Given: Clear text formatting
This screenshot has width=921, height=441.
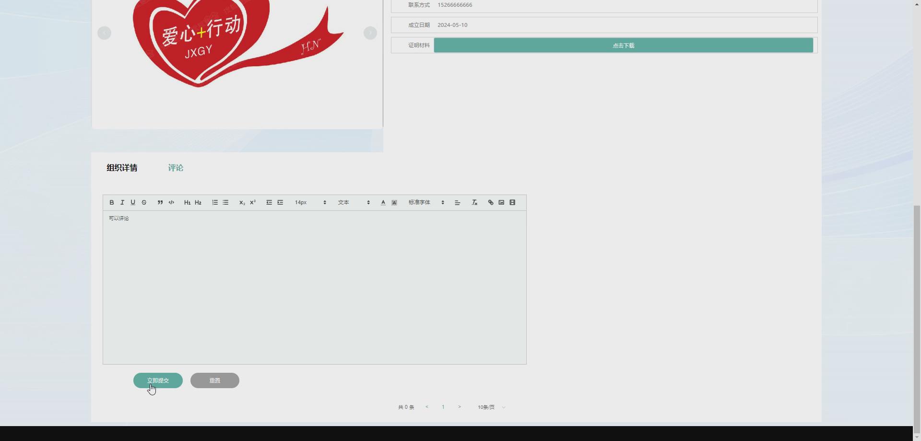Looking at the screenshot, I should pyautogui.click(x=474, y=202).
